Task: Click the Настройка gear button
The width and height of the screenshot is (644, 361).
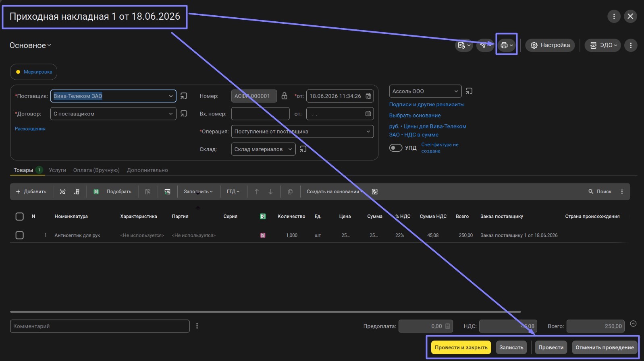Action: [550, 45]
